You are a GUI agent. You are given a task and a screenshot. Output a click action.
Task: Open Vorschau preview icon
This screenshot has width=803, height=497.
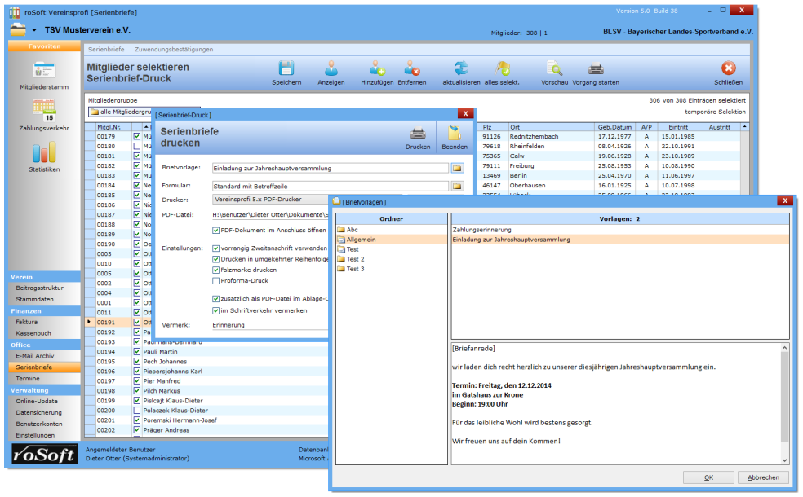[x=554, y=69]
